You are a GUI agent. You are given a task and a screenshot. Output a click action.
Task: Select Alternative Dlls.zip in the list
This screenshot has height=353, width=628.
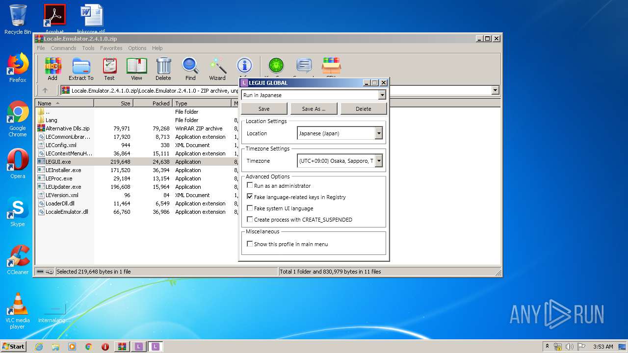click(137, 128)
